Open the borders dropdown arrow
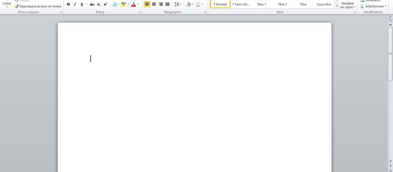Screen dimensions: 393x172 pos(202,4)
